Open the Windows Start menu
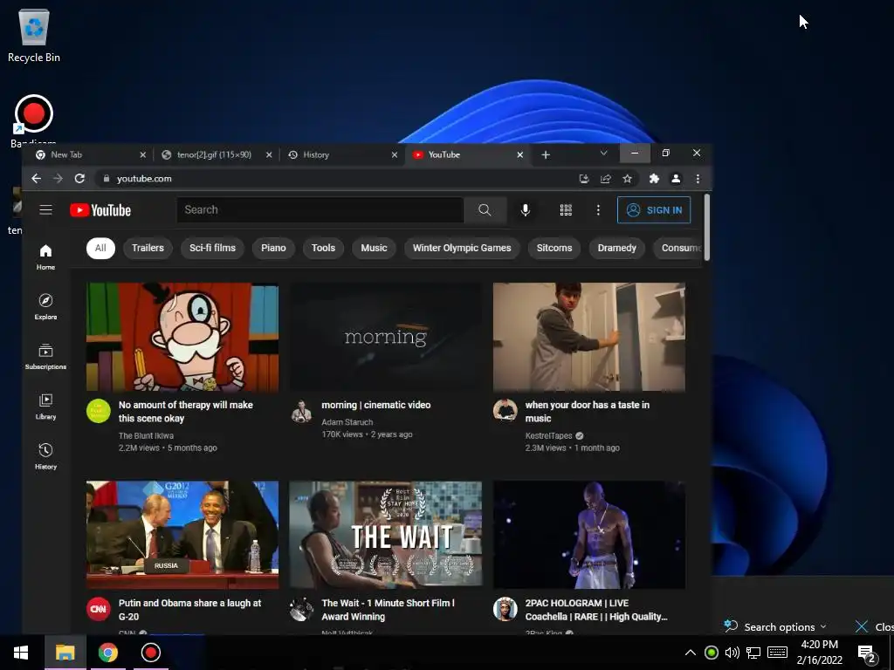The image size is (894, 670). [21, 653]
